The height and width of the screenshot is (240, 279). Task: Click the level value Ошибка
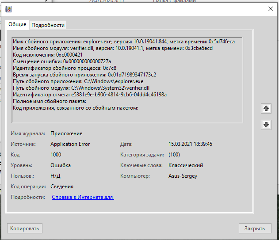61,165
